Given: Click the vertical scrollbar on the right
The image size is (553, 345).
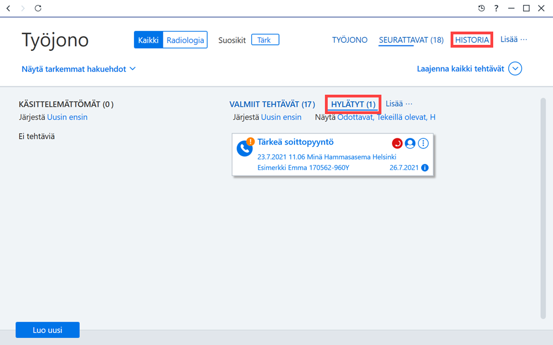Looking at the screenshot, I should coord(543,208).
